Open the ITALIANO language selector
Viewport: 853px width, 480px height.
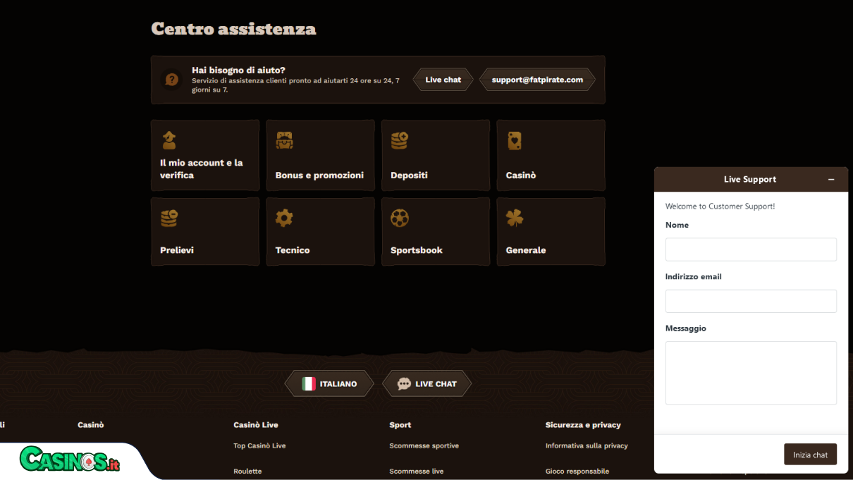[329, 384]
